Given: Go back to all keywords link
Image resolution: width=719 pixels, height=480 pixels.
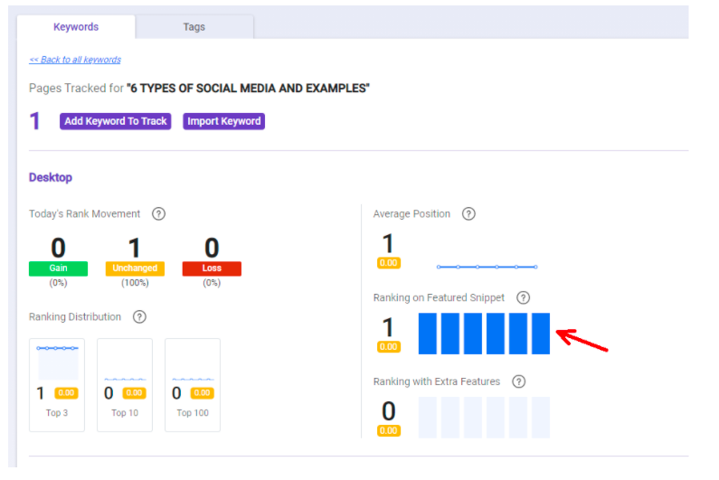Looking at the screenshot, I should (x=75, y=60).
